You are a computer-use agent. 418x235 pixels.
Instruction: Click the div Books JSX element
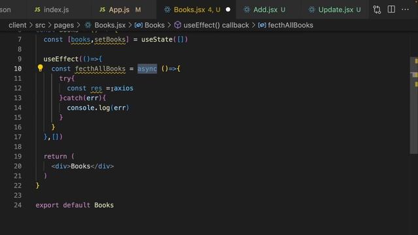(83, 166)
